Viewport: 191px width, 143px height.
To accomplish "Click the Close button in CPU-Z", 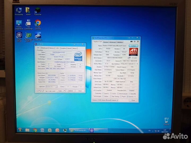I will 80,91.
